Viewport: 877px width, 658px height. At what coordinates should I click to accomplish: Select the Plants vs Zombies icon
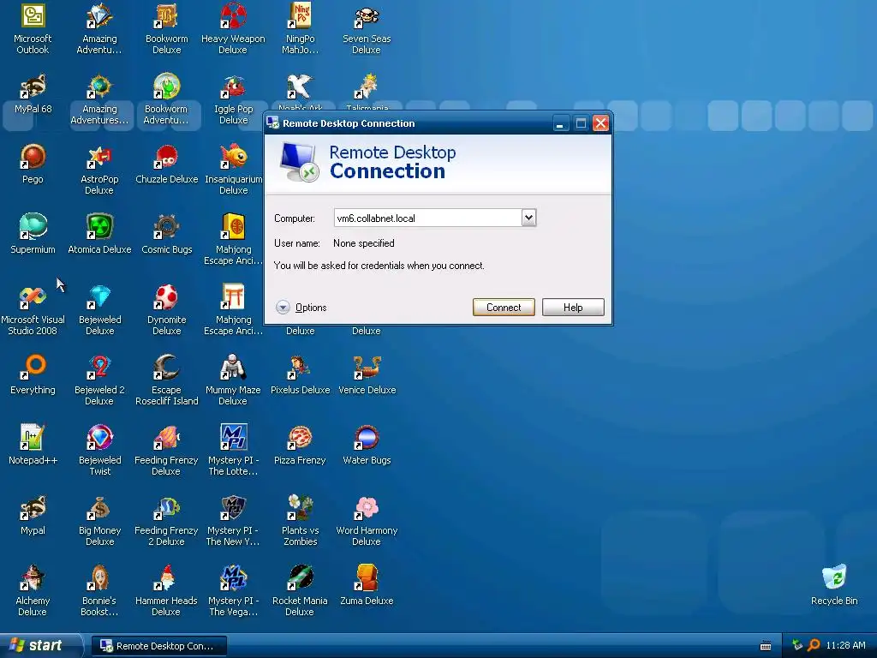301,521
